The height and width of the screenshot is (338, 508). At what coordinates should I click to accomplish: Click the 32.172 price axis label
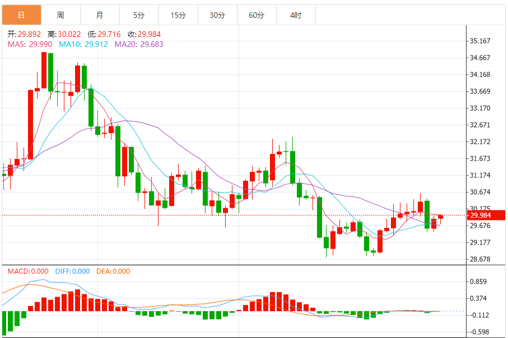click(480, 142)
